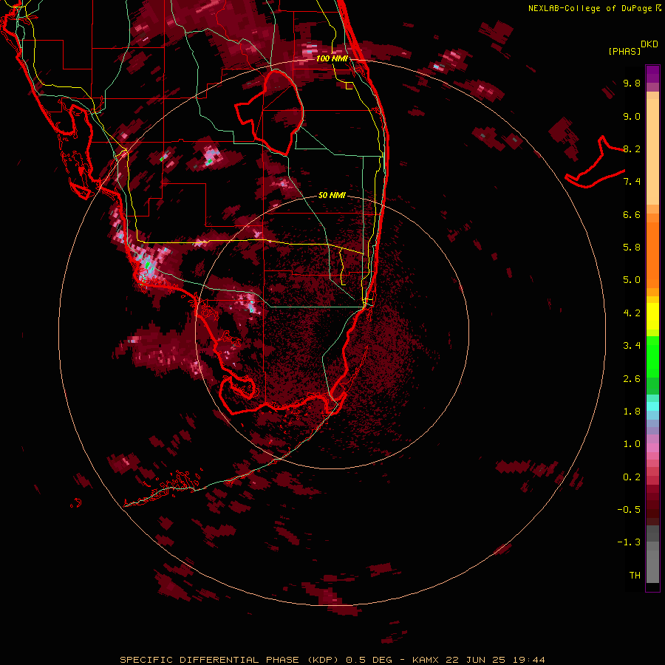
Task: Click the 1.0 scale value
Action: coord(632,444)
